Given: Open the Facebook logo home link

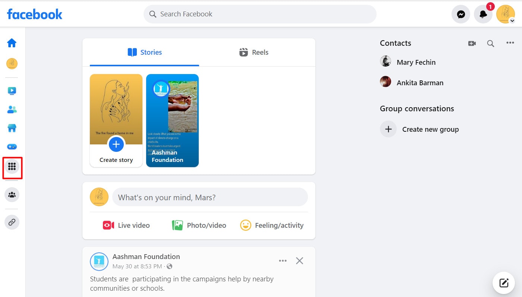Looking at the screenshot, I should point(35,14).
